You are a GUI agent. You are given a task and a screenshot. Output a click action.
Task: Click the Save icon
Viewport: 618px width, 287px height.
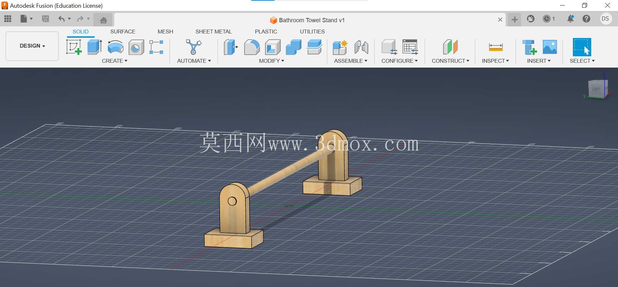45,19
